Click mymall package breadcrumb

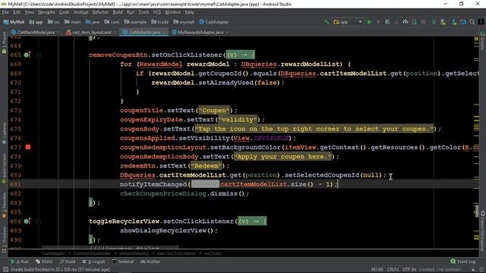point(184,22)
